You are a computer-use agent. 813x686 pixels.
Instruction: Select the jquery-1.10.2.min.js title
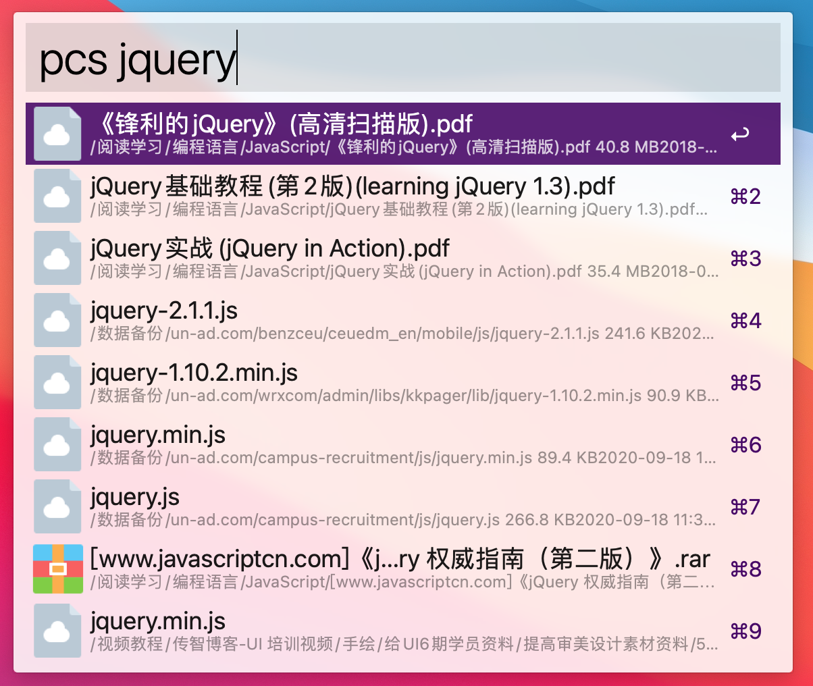click(x=194, y=372)
